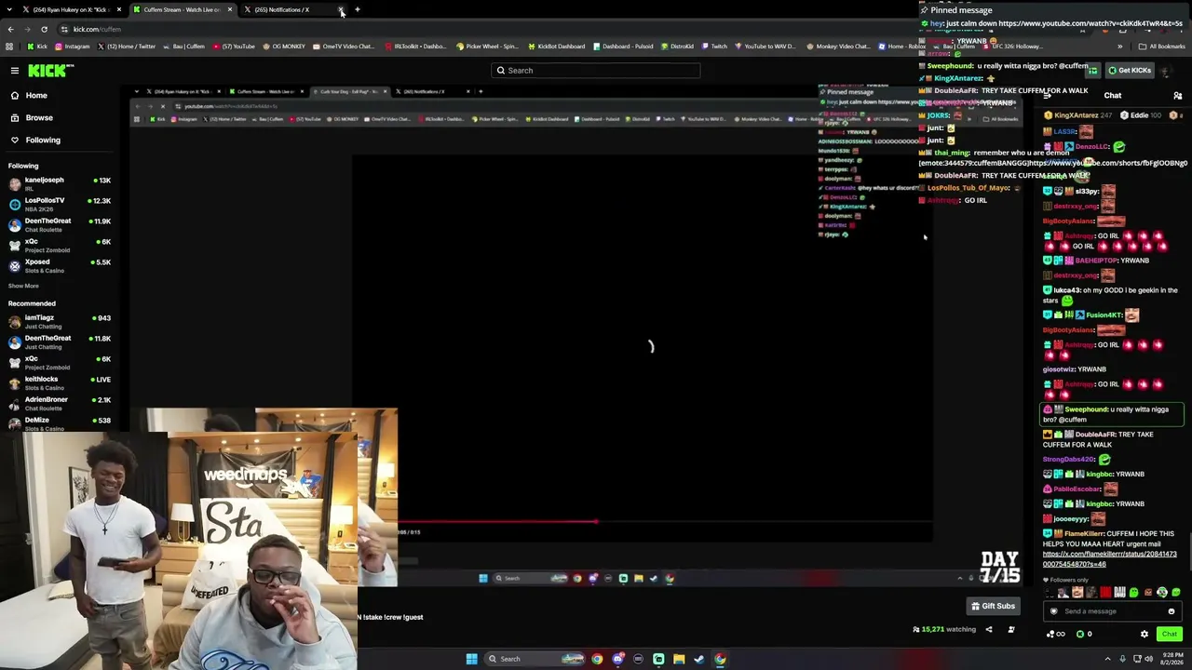
Task: Open the YouTube to WAV bookmark
Action: click(x=765, y=47)
